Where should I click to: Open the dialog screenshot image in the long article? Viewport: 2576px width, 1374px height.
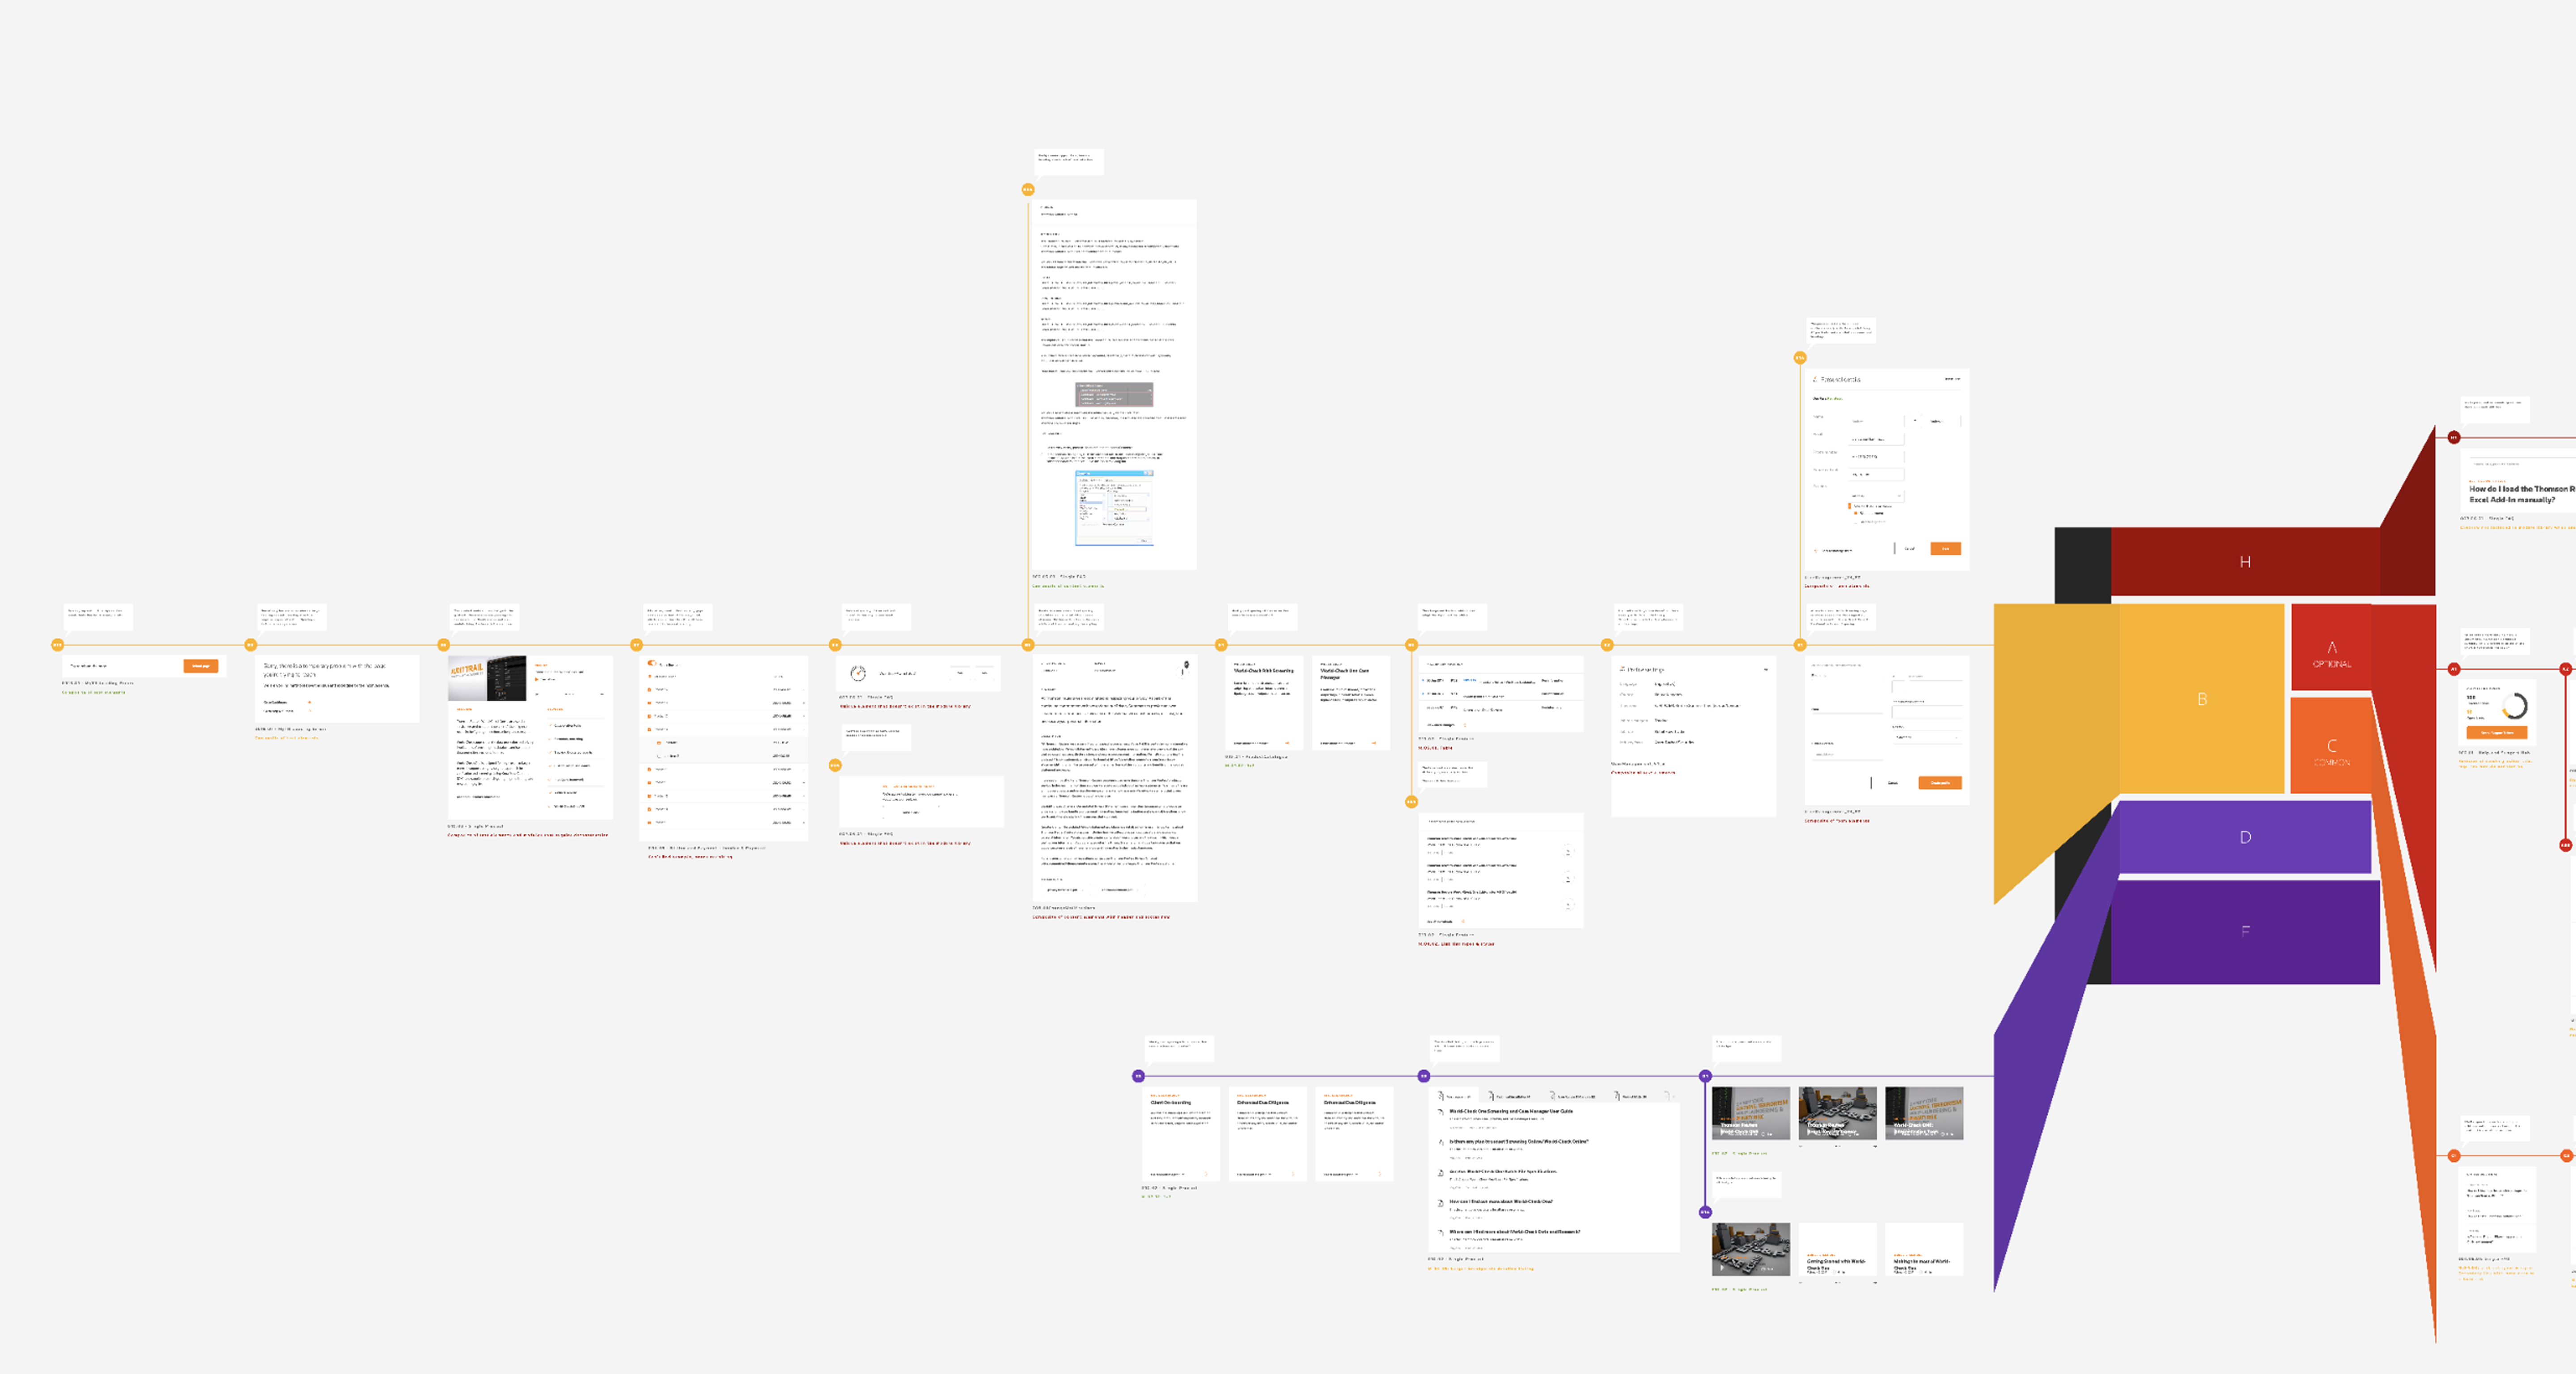click(x=1114, y=508)
